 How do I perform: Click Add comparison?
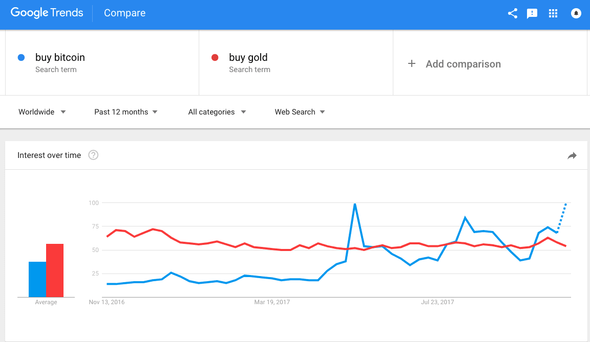point(463,64)
